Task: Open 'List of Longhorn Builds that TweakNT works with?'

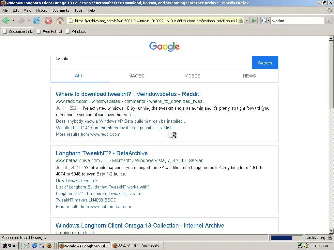Action: 103,187
